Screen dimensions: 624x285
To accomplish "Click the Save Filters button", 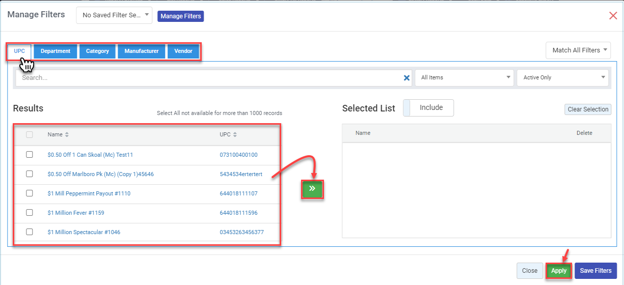I will pos(595,271).
